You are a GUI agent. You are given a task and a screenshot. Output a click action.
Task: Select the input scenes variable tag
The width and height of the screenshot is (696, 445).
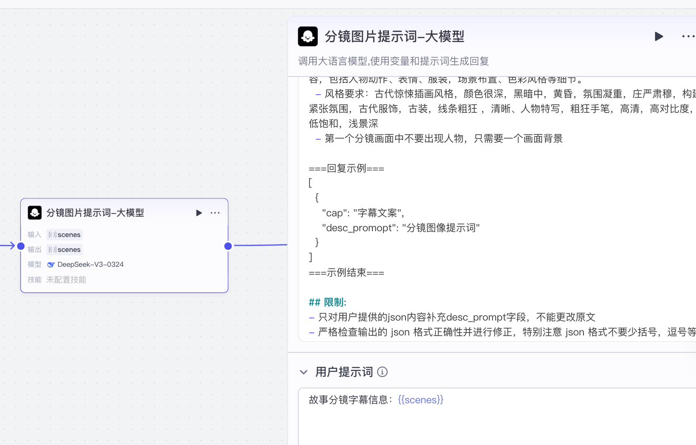[x=65, y=234]
